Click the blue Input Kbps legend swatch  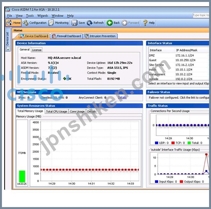point(156,182)
